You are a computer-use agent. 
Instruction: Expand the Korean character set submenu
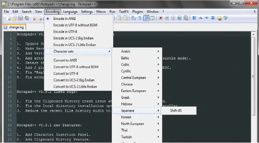tap(137, 117)
